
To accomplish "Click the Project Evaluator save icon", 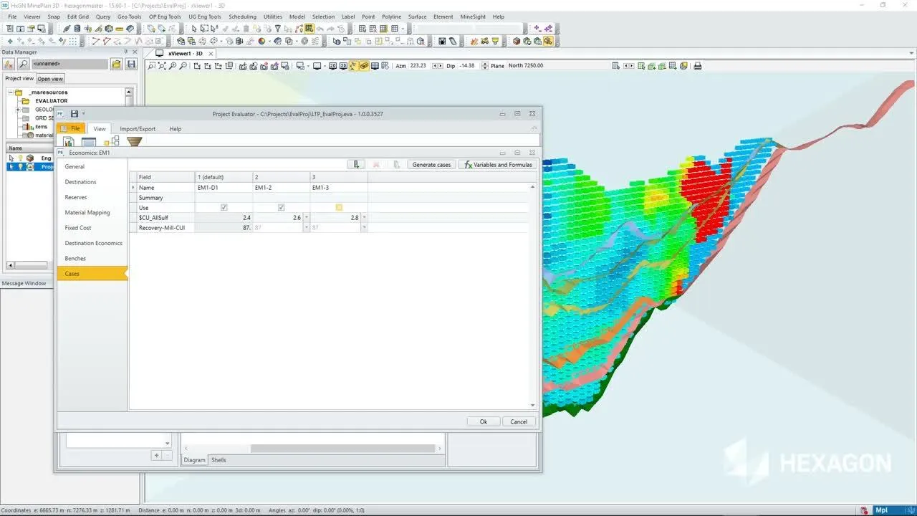I will 74,113.
